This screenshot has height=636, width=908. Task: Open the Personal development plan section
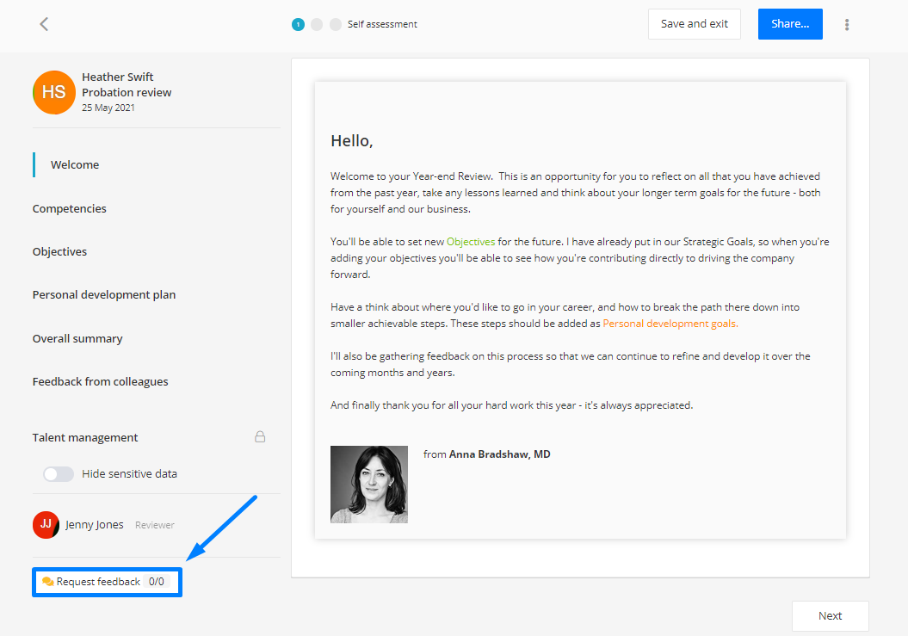coord(104,295)
